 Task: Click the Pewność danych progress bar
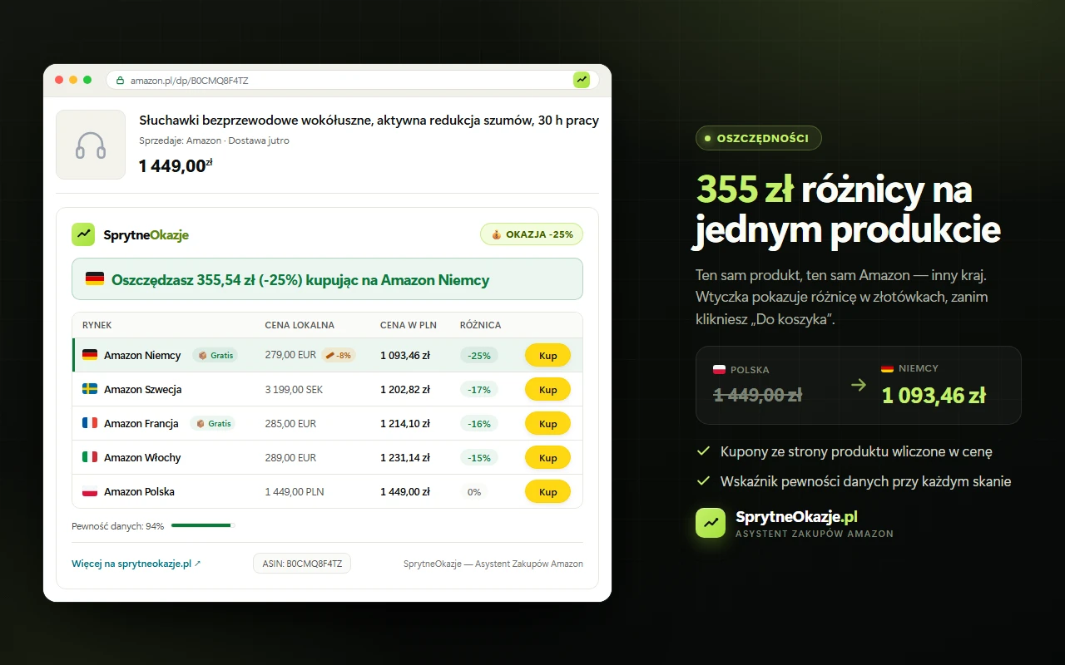click(x=203, y=525)
